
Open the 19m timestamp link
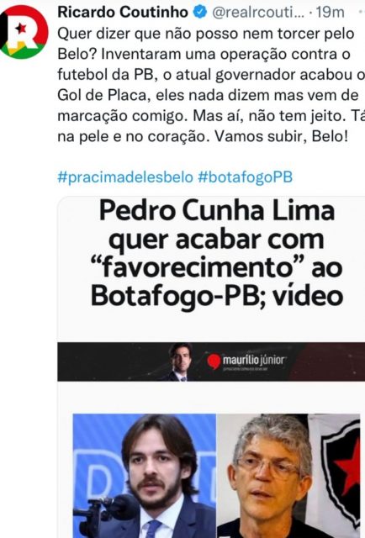(330, 13)
